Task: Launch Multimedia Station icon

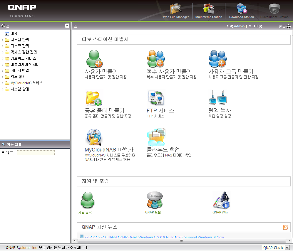Action: point(209,9)
